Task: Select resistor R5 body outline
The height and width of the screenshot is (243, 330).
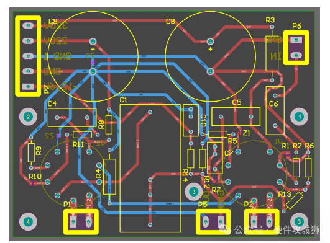Action: point(218,134)
